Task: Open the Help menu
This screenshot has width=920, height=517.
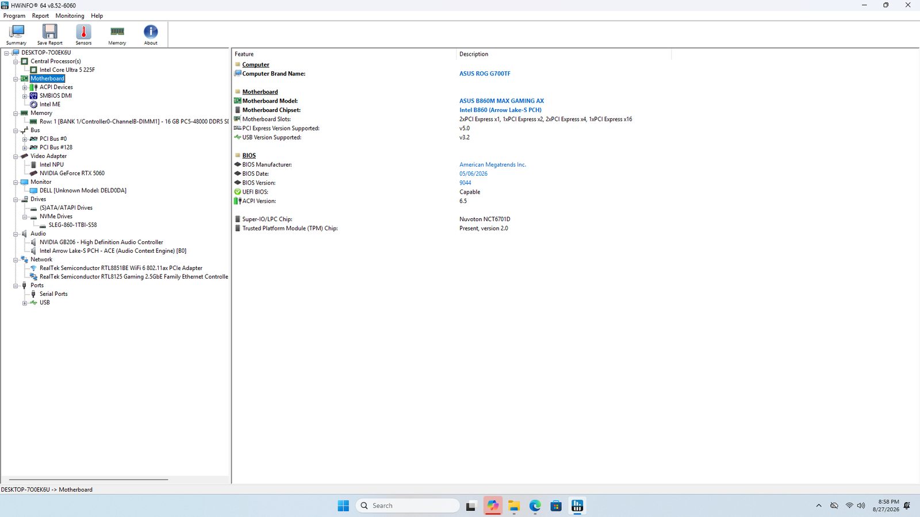Action: [97, 16]
